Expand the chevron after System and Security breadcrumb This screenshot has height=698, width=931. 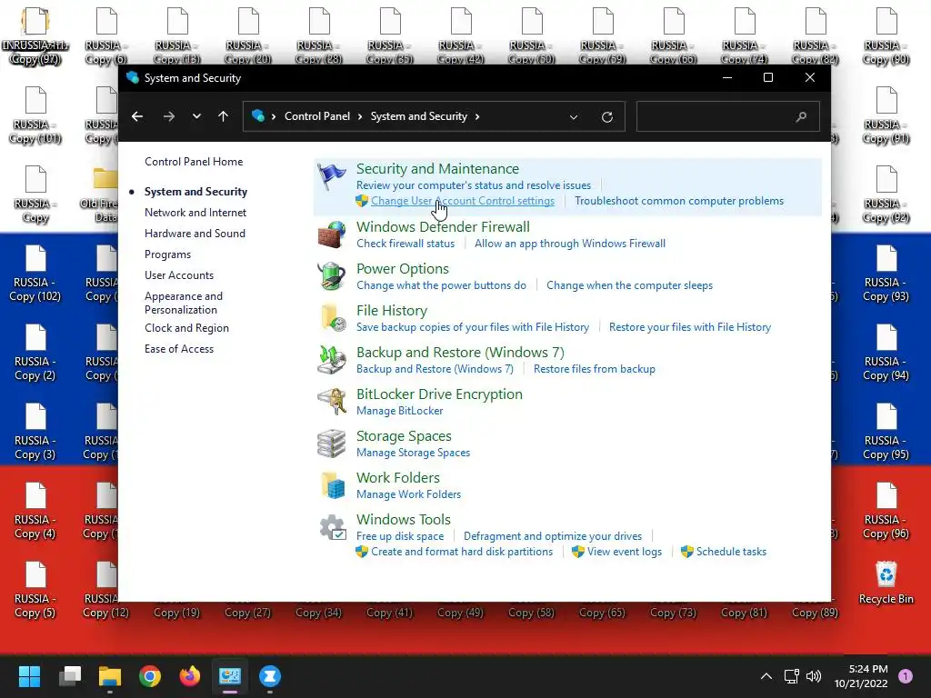coord(476,116)
